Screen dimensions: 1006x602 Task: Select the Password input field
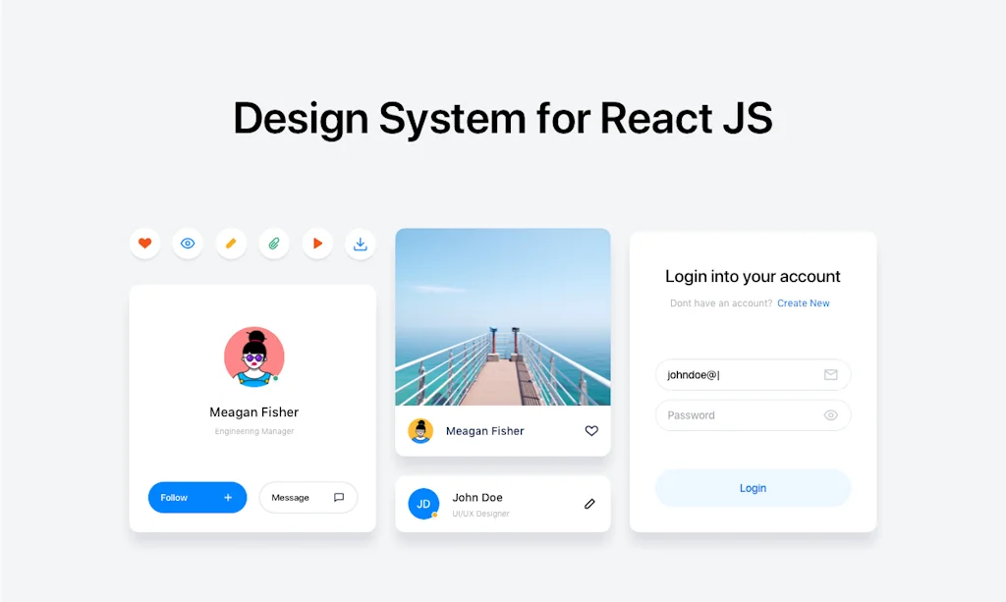click(x=747, y=414)
